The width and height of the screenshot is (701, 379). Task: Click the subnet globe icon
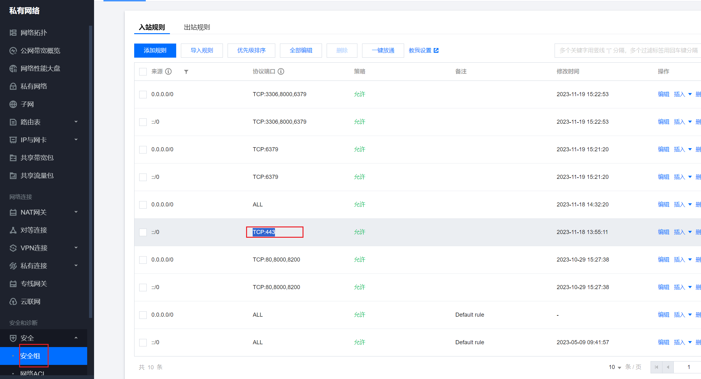[13, 104]
